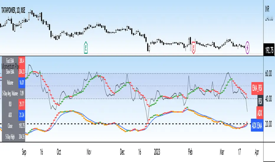Click the Oct label on time axis

(59, 152)
